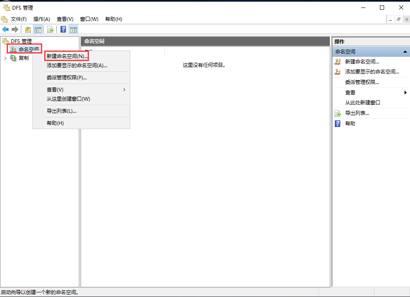Open the 文件(F) menu
410x297 pixels.
click(x=18, y=19)
